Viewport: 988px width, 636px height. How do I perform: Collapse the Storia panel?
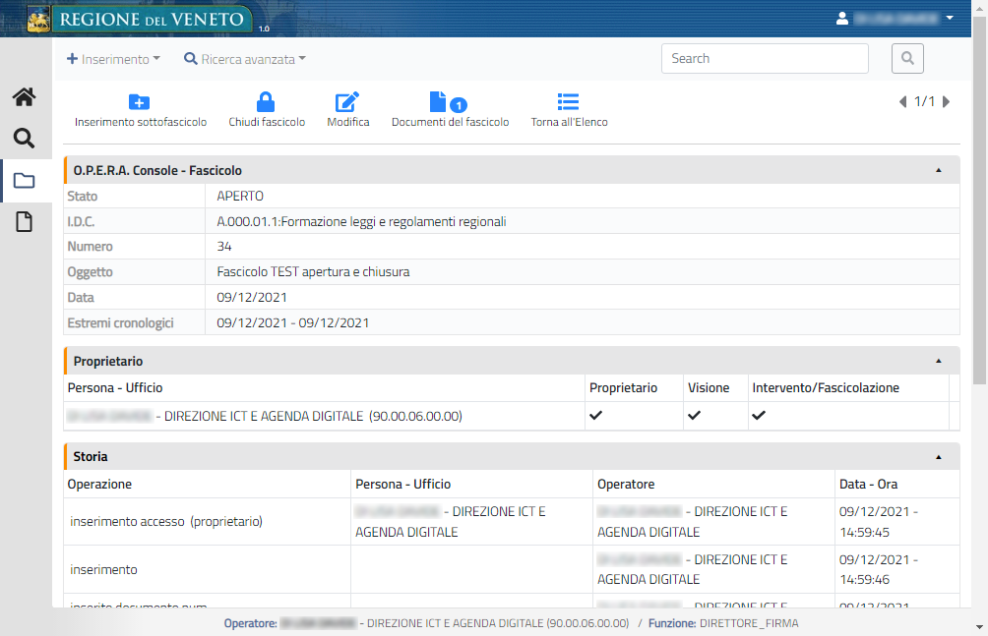[x=938, y=457]
